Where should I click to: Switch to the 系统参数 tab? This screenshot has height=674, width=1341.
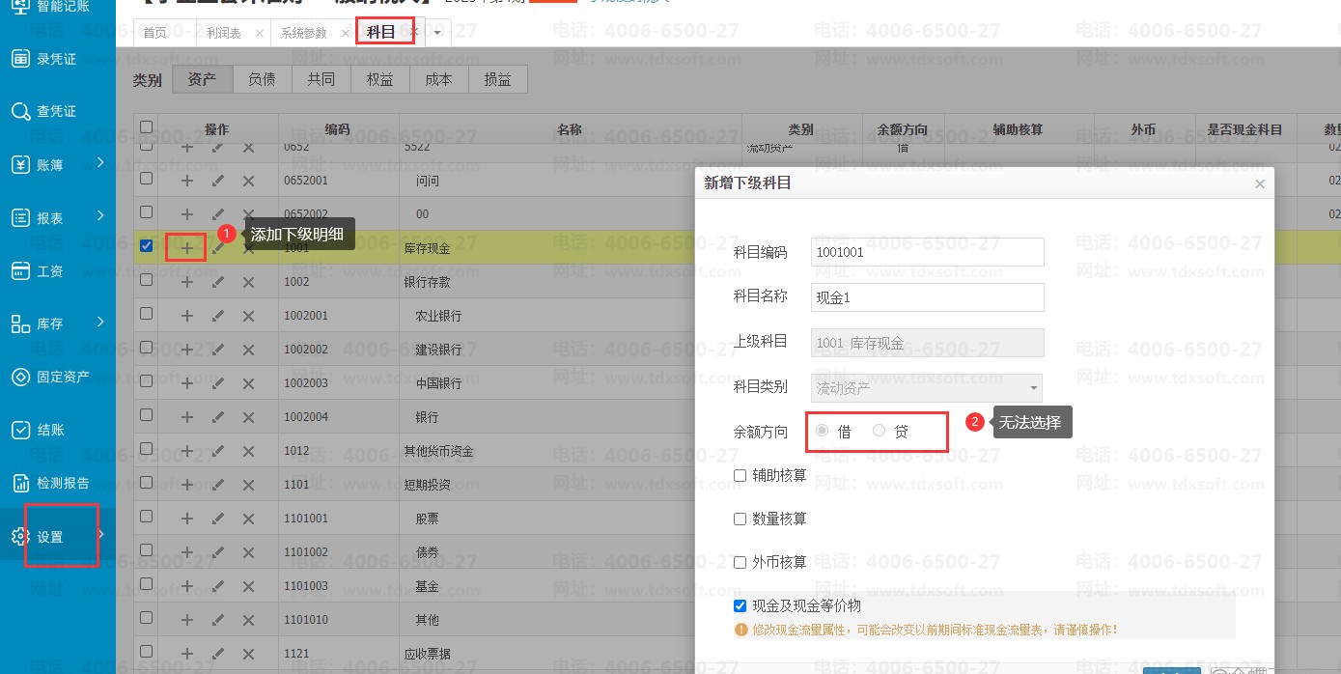tap(303, 33)
